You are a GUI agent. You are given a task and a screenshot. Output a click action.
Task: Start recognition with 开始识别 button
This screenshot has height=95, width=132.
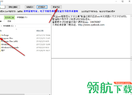coord(56,7)
